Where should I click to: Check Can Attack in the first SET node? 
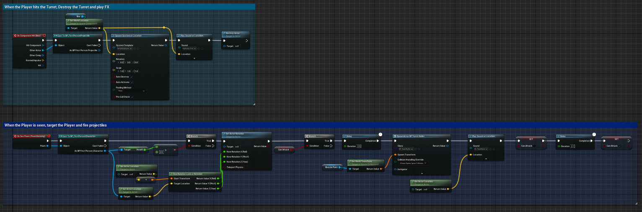tap(534, 146)
